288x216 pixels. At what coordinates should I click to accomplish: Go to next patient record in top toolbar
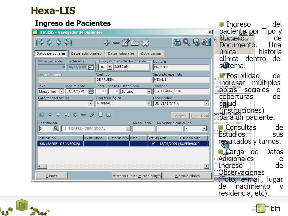click(x=58, y=42)
